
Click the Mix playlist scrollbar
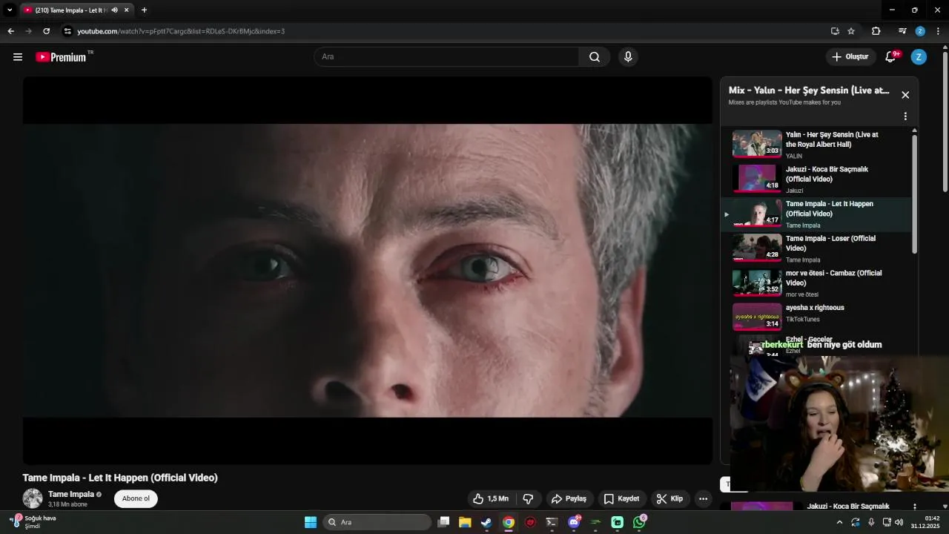[914, 193]
